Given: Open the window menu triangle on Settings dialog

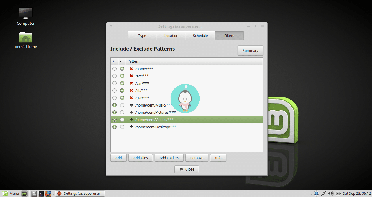Looking at the screenshot, I should 111,26.
